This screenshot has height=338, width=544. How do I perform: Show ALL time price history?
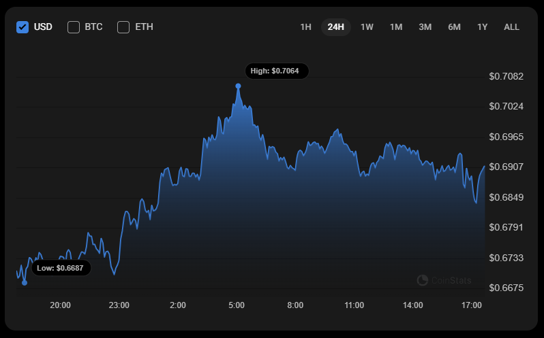(511, 27)
